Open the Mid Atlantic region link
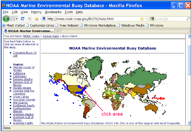192x132 pixels. click(20, 103)
